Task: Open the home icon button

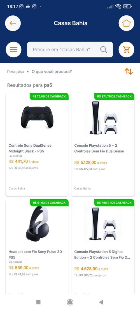Action: 126,23
